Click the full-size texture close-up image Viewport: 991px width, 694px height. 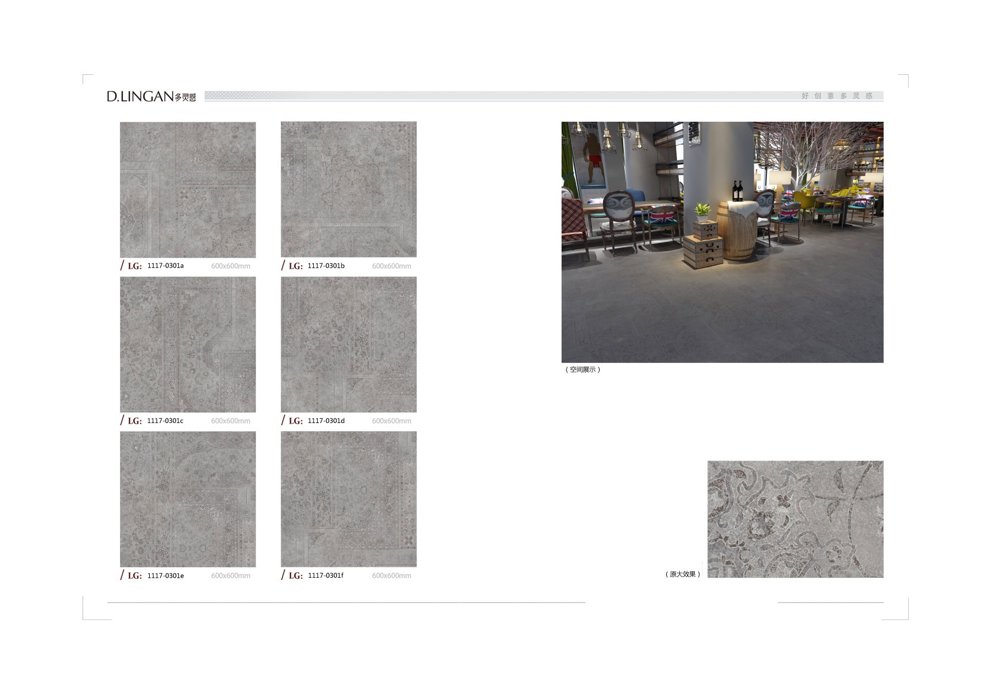point(795,519)
